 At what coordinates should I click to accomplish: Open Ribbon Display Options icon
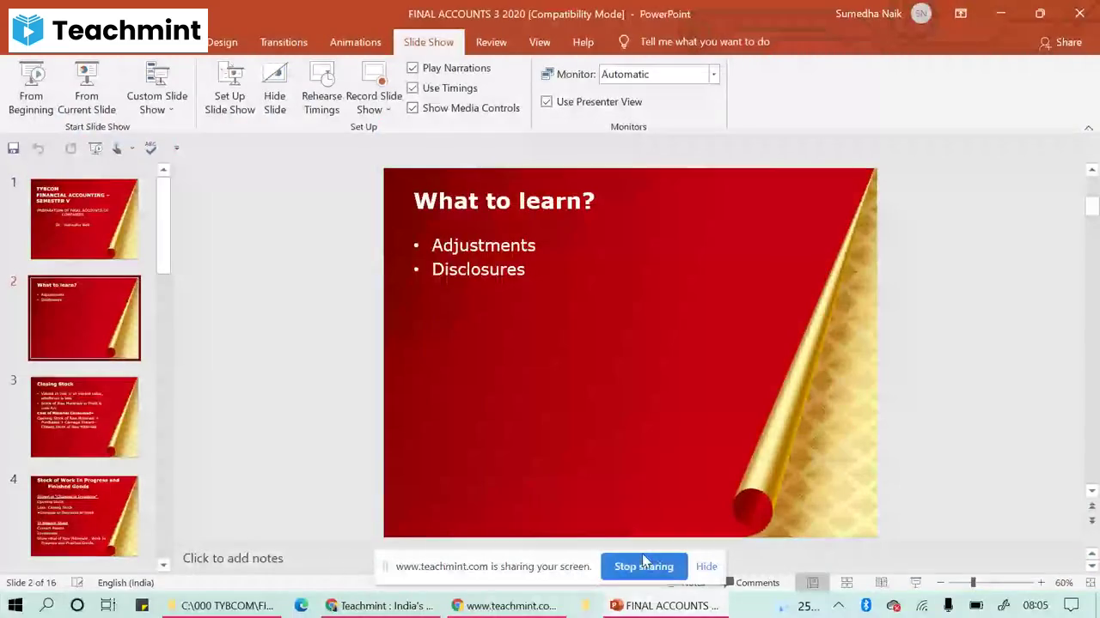click(x=961, y=14)
